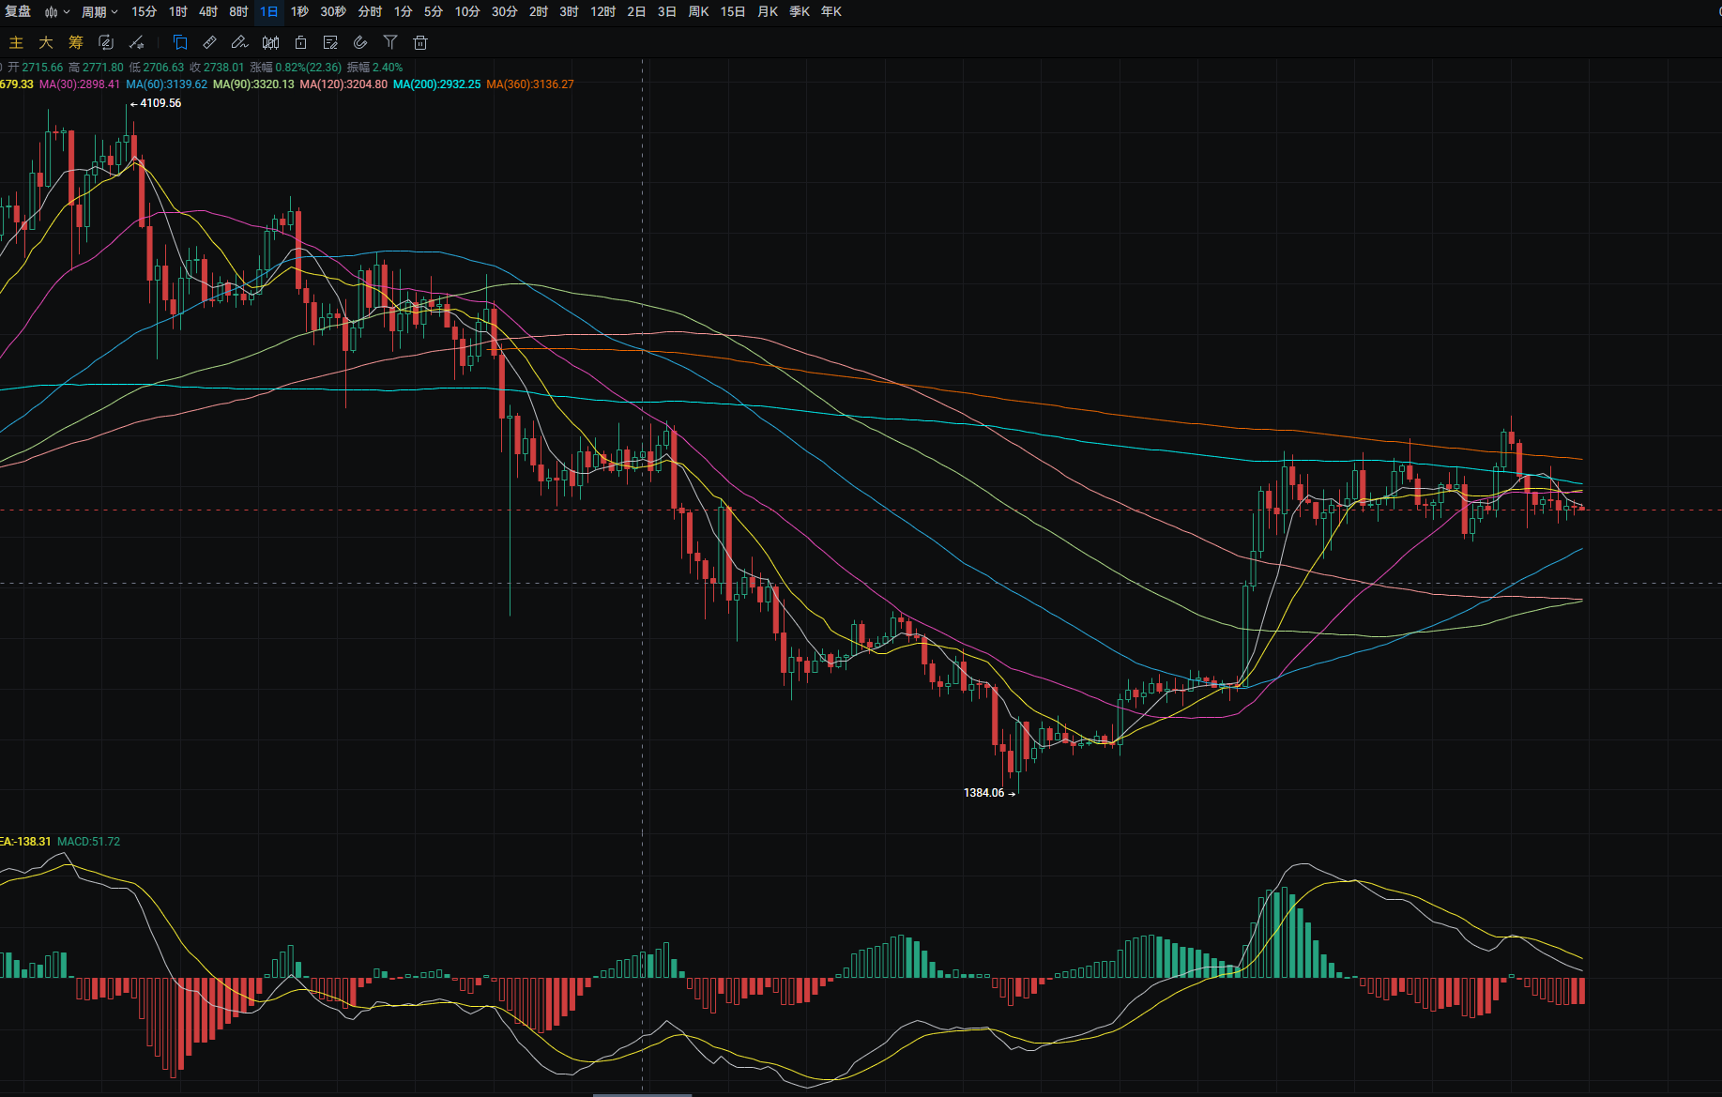Click the MA(200) indicator label
1722x1097 pixels.
tap(436, 84)
